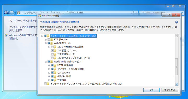The width and height of the screenshot is (188, 99).
Task: Click the address bar Control Panel icon
Action: 19,13
